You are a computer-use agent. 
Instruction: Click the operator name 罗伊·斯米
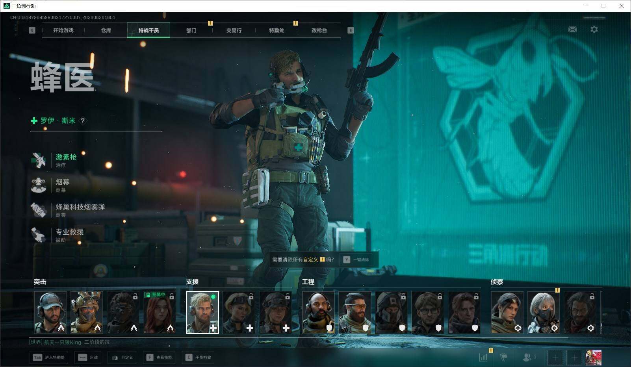pos(58,120)
